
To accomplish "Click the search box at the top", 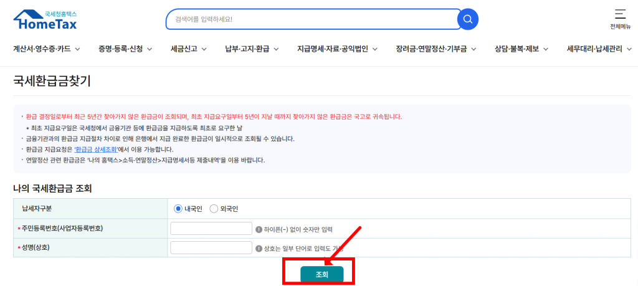I will 312,19.
